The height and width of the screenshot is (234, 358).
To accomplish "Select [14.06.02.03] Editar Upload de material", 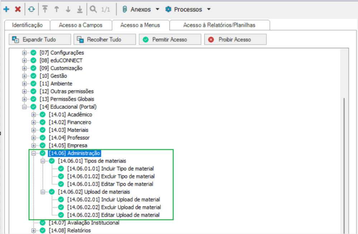I will tap(113, 215).
